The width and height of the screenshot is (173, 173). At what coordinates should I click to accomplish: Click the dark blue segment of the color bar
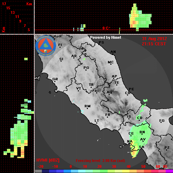[46, 171]
